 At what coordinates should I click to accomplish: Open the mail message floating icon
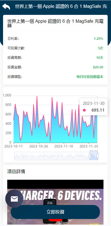14,199
